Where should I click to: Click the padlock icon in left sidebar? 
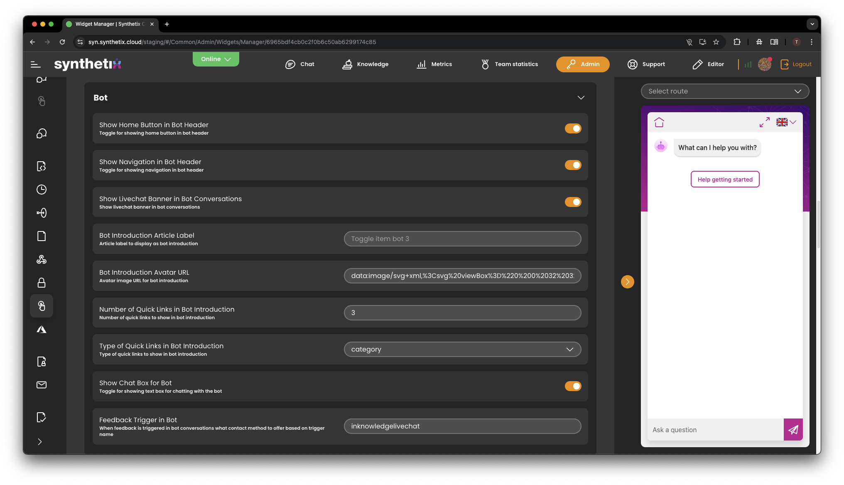[x=42, y=283]
